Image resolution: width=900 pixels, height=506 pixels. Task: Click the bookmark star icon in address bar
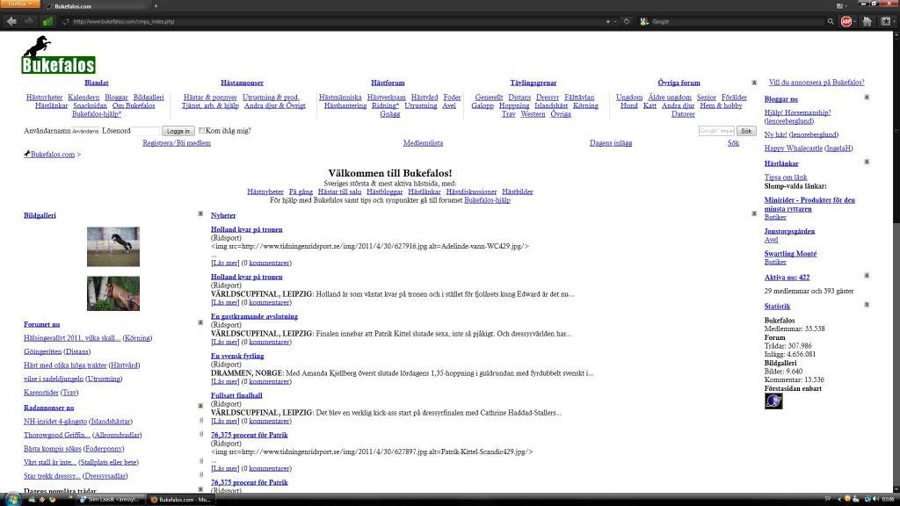[608, 21]
